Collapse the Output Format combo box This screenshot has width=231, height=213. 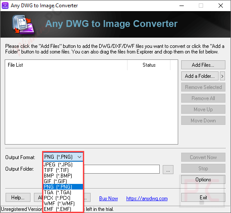pyautogui.click(x=63, y=157)
